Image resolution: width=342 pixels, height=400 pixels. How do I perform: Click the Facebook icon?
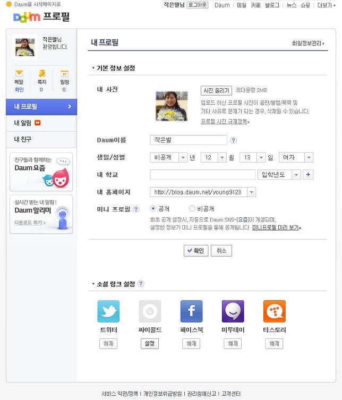point(191,311)
